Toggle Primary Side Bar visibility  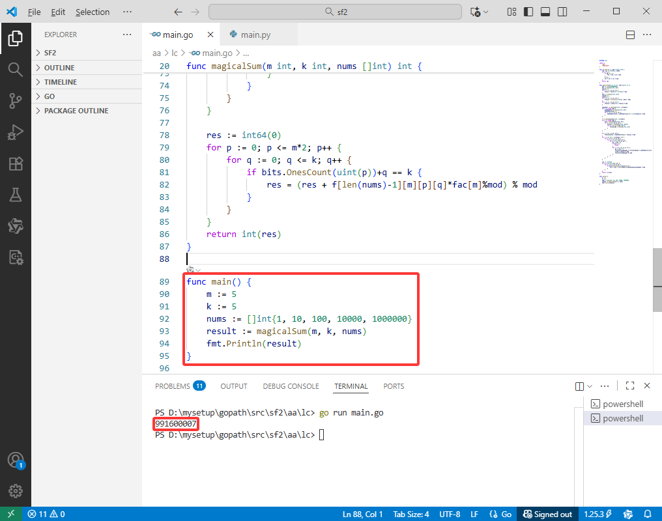point(528,12)
